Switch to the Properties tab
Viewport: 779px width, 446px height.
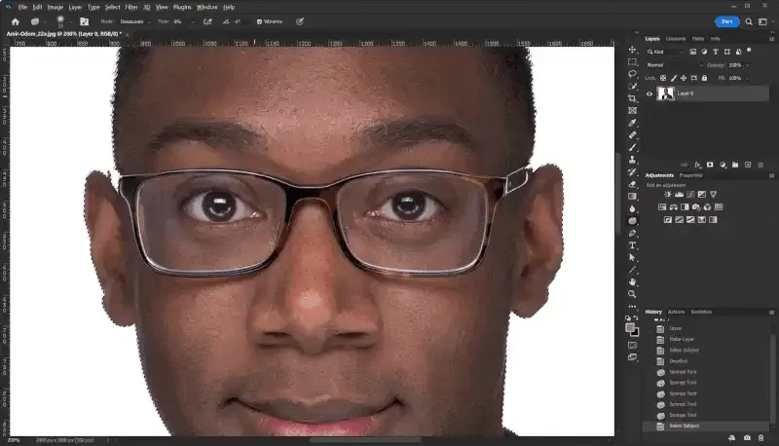(x=690, y=175)
